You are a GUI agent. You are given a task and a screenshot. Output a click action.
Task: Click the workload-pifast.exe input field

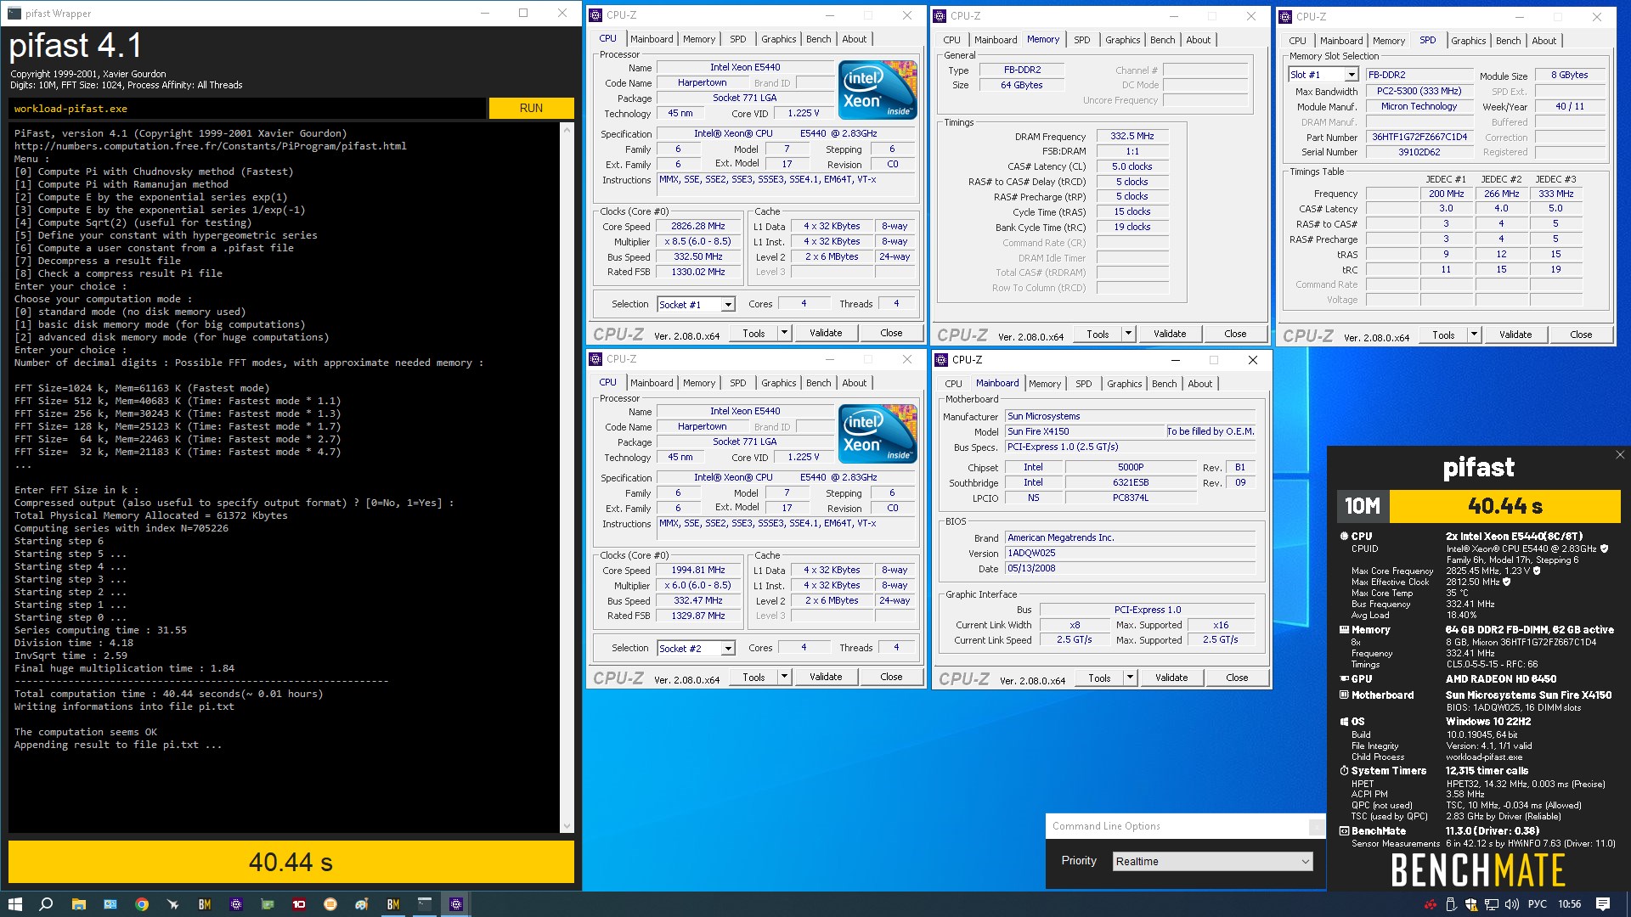point(247,109)
